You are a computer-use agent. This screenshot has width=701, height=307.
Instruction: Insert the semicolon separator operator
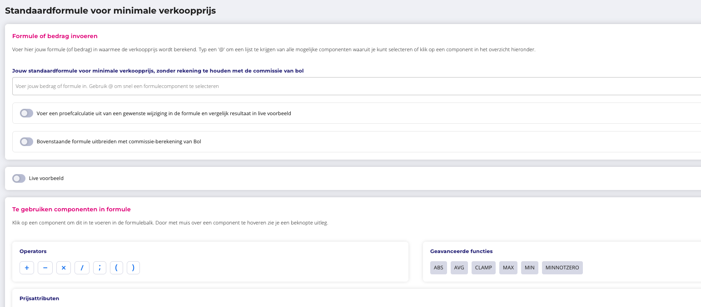click(x=99, y=268)
